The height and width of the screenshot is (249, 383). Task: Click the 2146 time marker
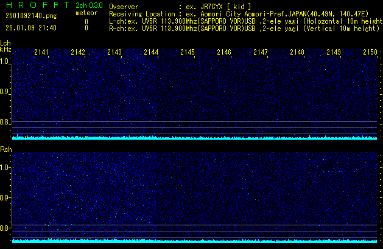click(x=224, y=52)
